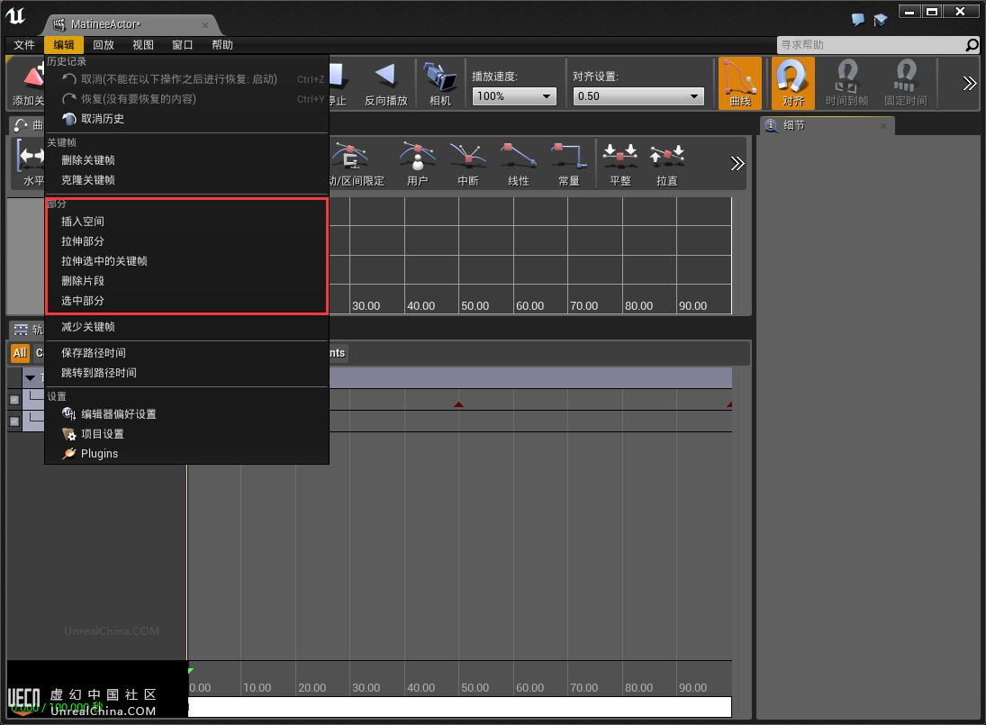Screen dimensions: 986x725
Task: Click in the 寻求帮助 search field
Action: coord(871,45)
